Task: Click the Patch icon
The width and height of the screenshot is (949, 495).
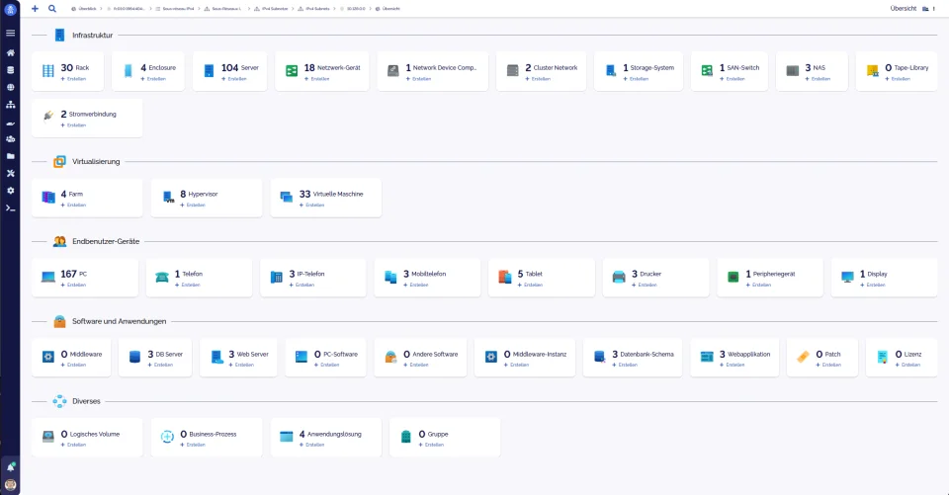Action: (803, 357)
